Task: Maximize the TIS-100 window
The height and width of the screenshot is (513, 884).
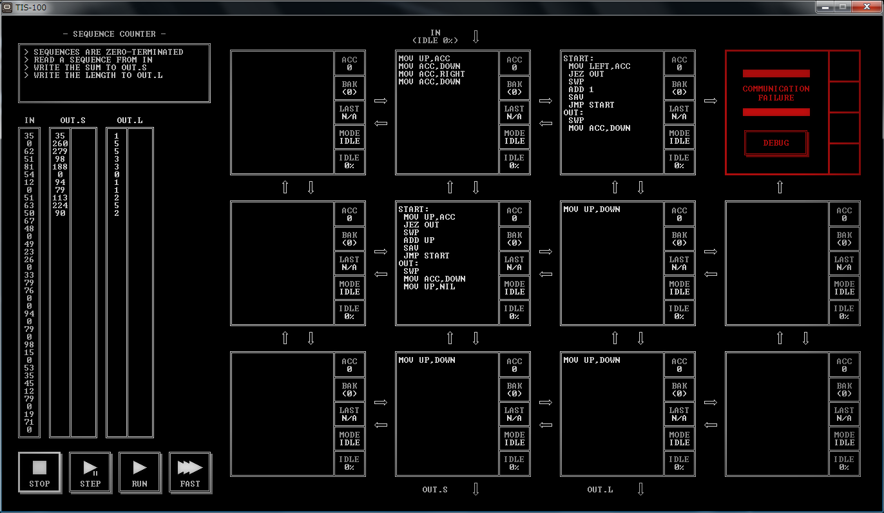Action: coord(843,7)
